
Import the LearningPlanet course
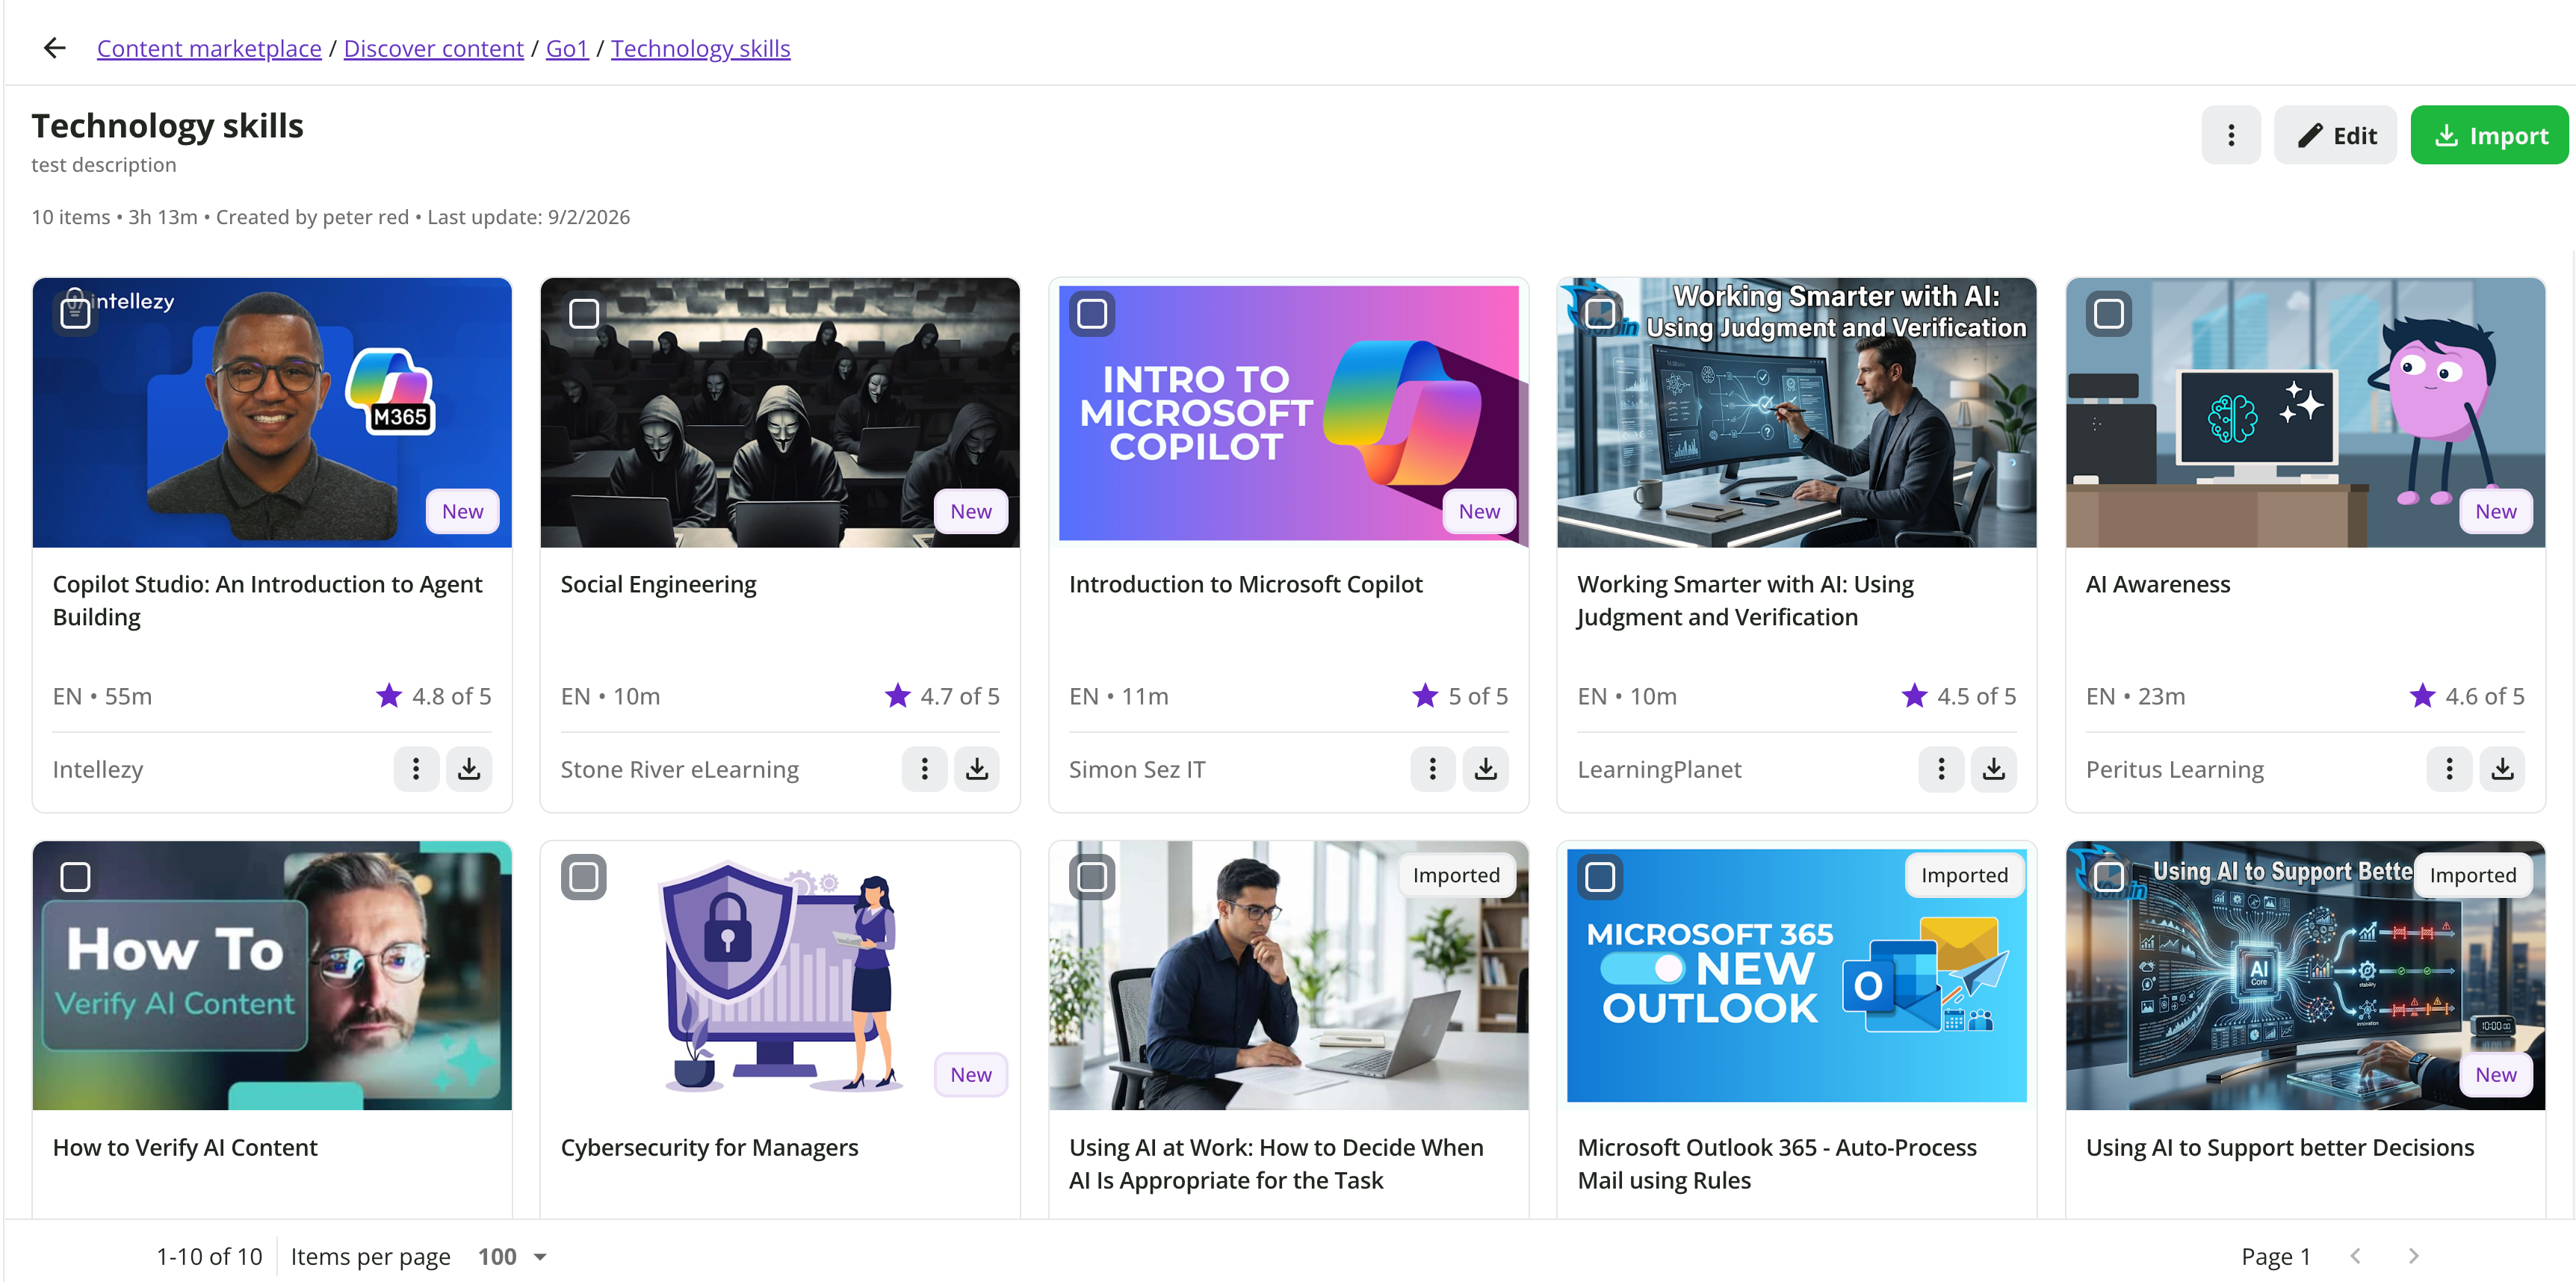coord(1994,769)
